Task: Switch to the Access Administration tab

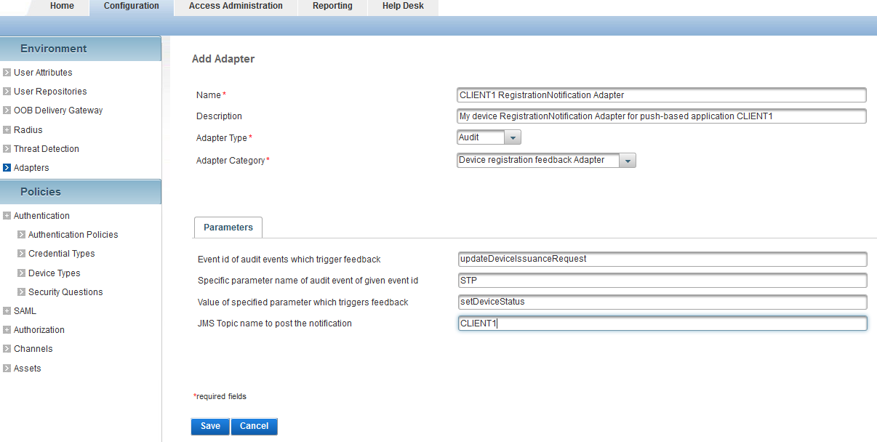Action: pyautogui.click(x=236, y=7)
